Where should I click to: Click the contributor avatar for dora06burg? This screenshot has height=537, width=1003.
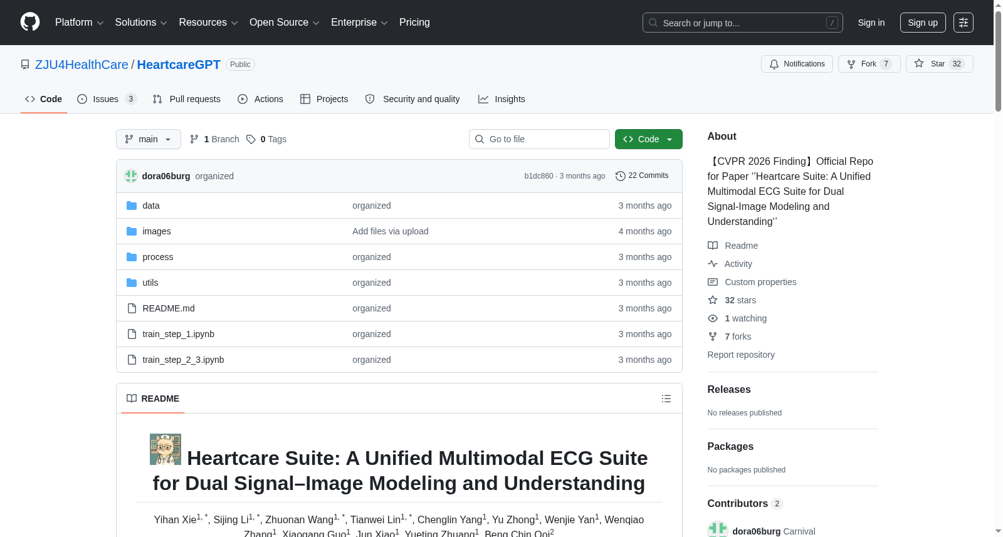click(x=718, y=530)
